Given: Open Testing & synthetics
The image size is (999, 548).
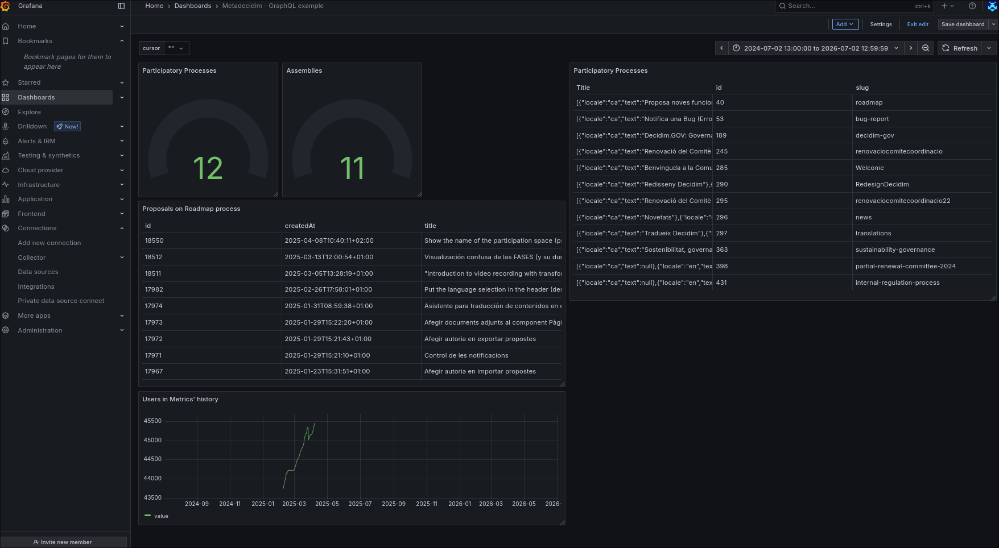Looking at the screenshot, I should (48, 155).
